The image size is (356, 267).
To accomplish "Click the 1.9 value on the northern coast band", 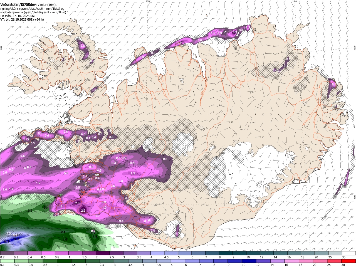I will [180, 43].
